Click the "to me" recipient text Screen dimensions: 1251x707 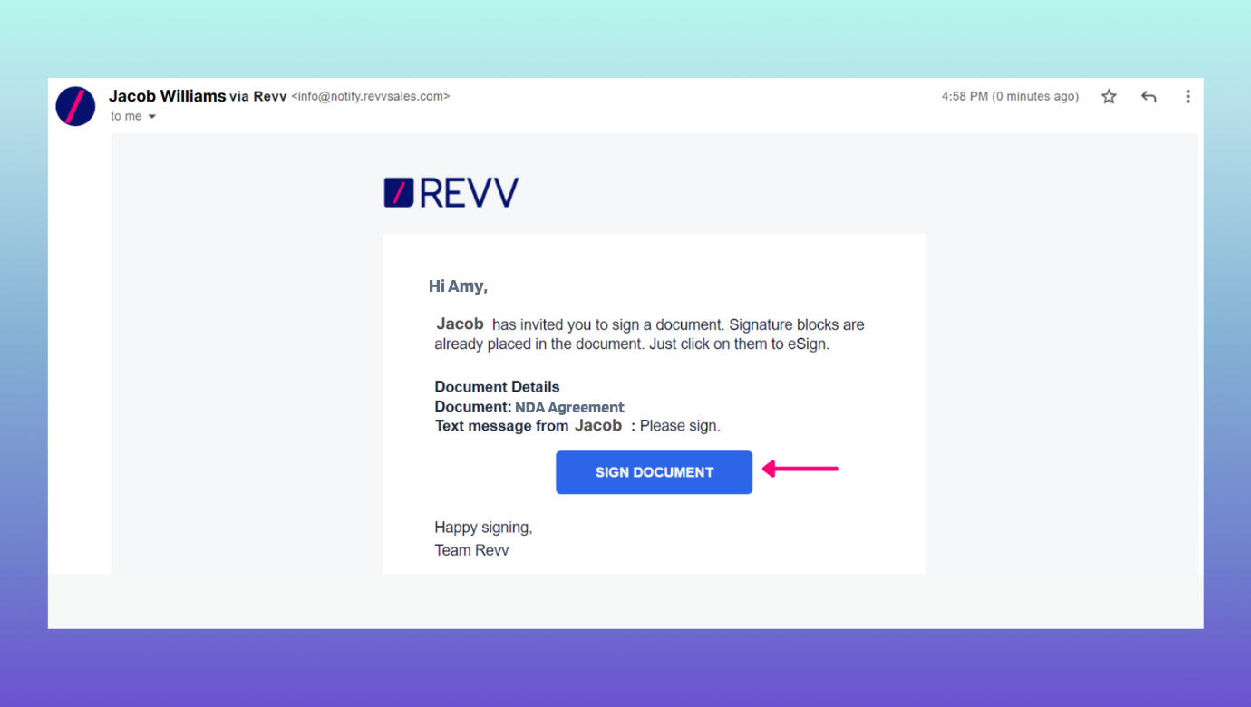(126, 117)
